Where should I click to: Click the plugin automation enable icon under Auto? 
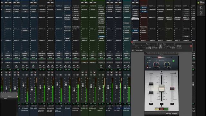pyautogui.click(x=161, y=46)
